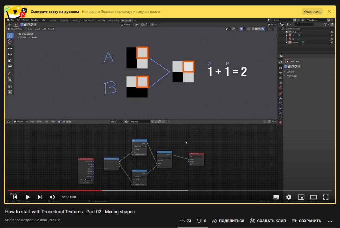Select the Rotate tool in the Blender toolbar
340x228 pixels.
(x=10, y=54)
